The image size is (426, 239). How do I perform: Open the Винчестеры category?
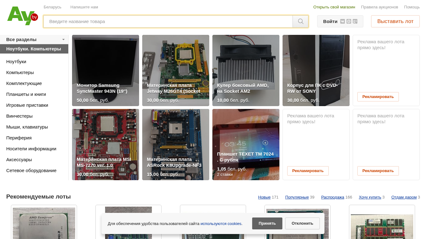tap(19, 116)
